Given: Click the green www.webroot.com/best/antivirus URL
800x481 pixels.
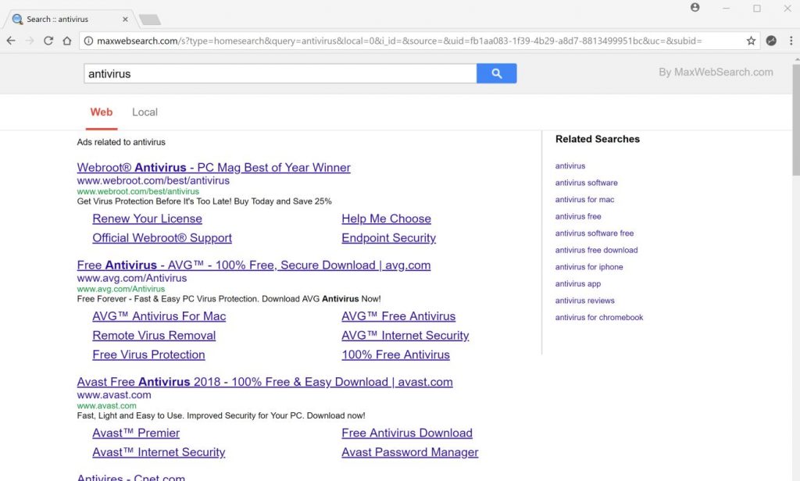Looking at the screenshot, I should click(137, 191).
